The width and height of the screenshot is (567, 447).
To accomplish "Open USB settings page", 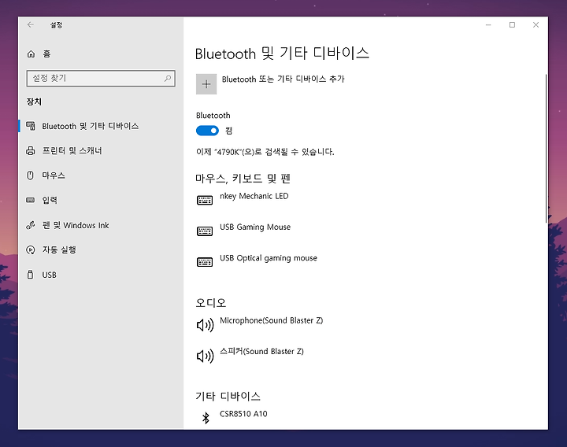I will (x=101, y=275).
